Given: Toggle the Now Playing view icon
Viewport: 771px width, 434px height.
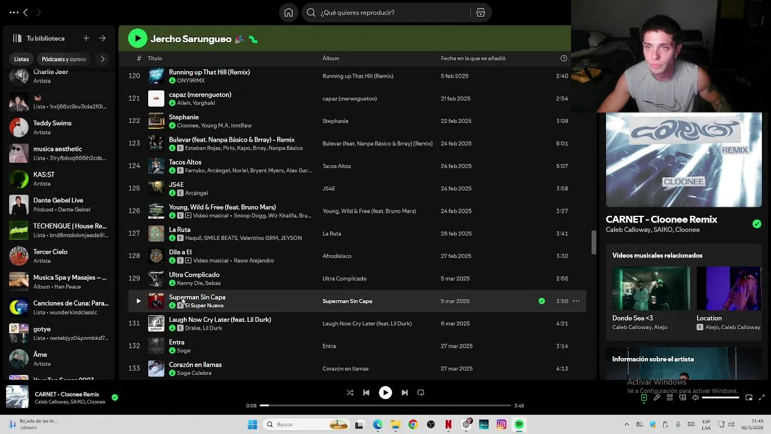Looking at the screenshot, I should (644, 397).
